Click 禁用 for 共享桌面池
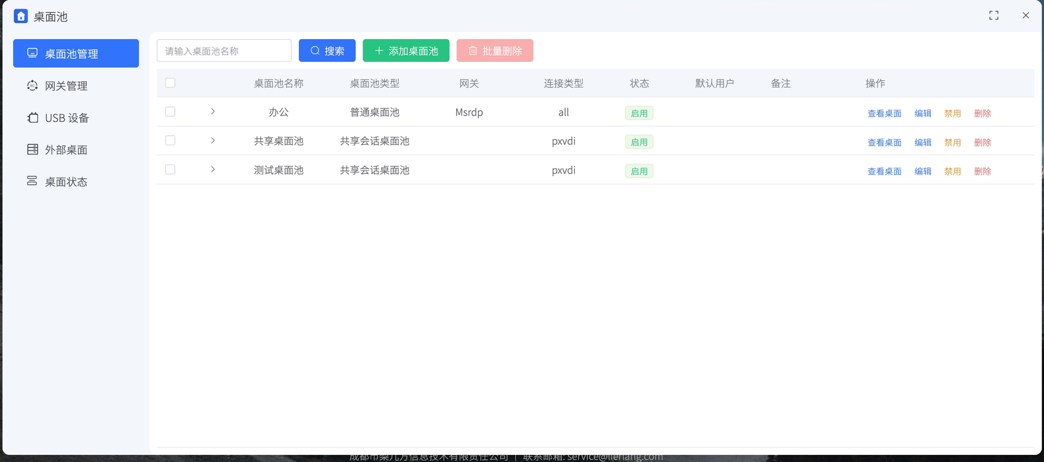The width and height of the screenshot is (1044, 462). (953, 142)
